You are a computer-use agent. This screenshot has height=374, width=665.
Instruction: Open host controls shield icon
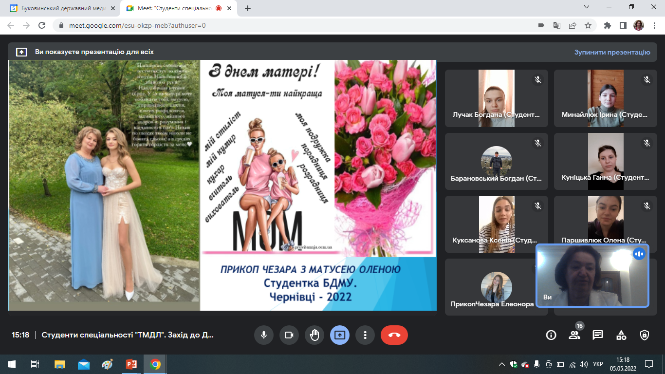click(x=645, y=335)
